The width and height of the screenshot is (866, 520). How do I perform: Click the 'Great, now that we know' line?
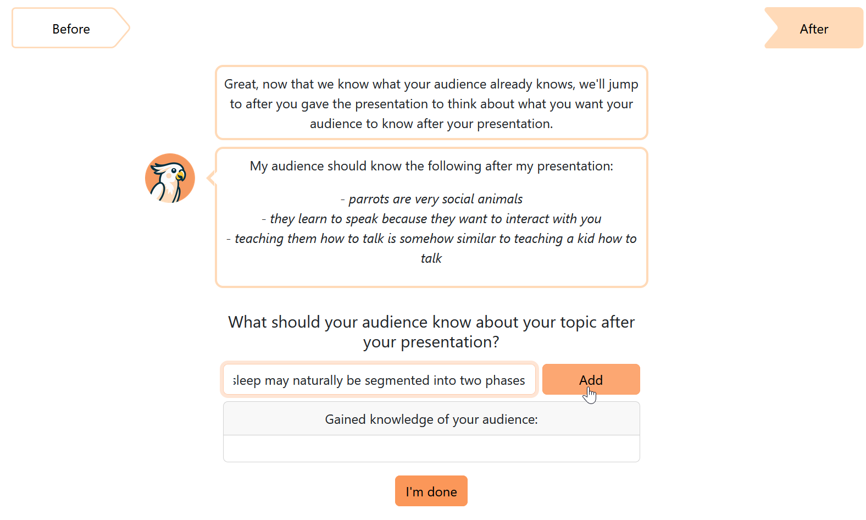[431, 84]
